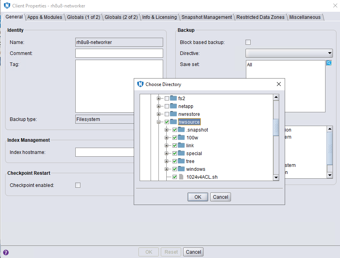Viewport: 340px width, 258px height.
Task: Expand the windows tree node
Action: coord(167,169)
